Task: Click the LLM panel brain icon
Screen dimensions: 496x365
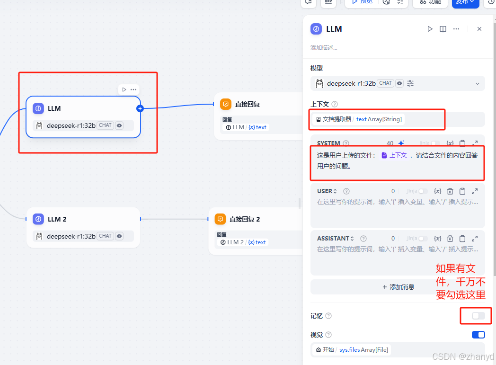Action: click(x=316, y=29)
